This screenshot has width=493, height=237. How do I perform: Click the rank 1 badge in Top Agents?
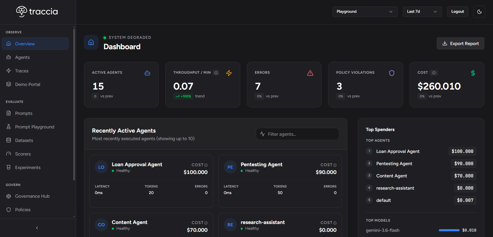369,151
